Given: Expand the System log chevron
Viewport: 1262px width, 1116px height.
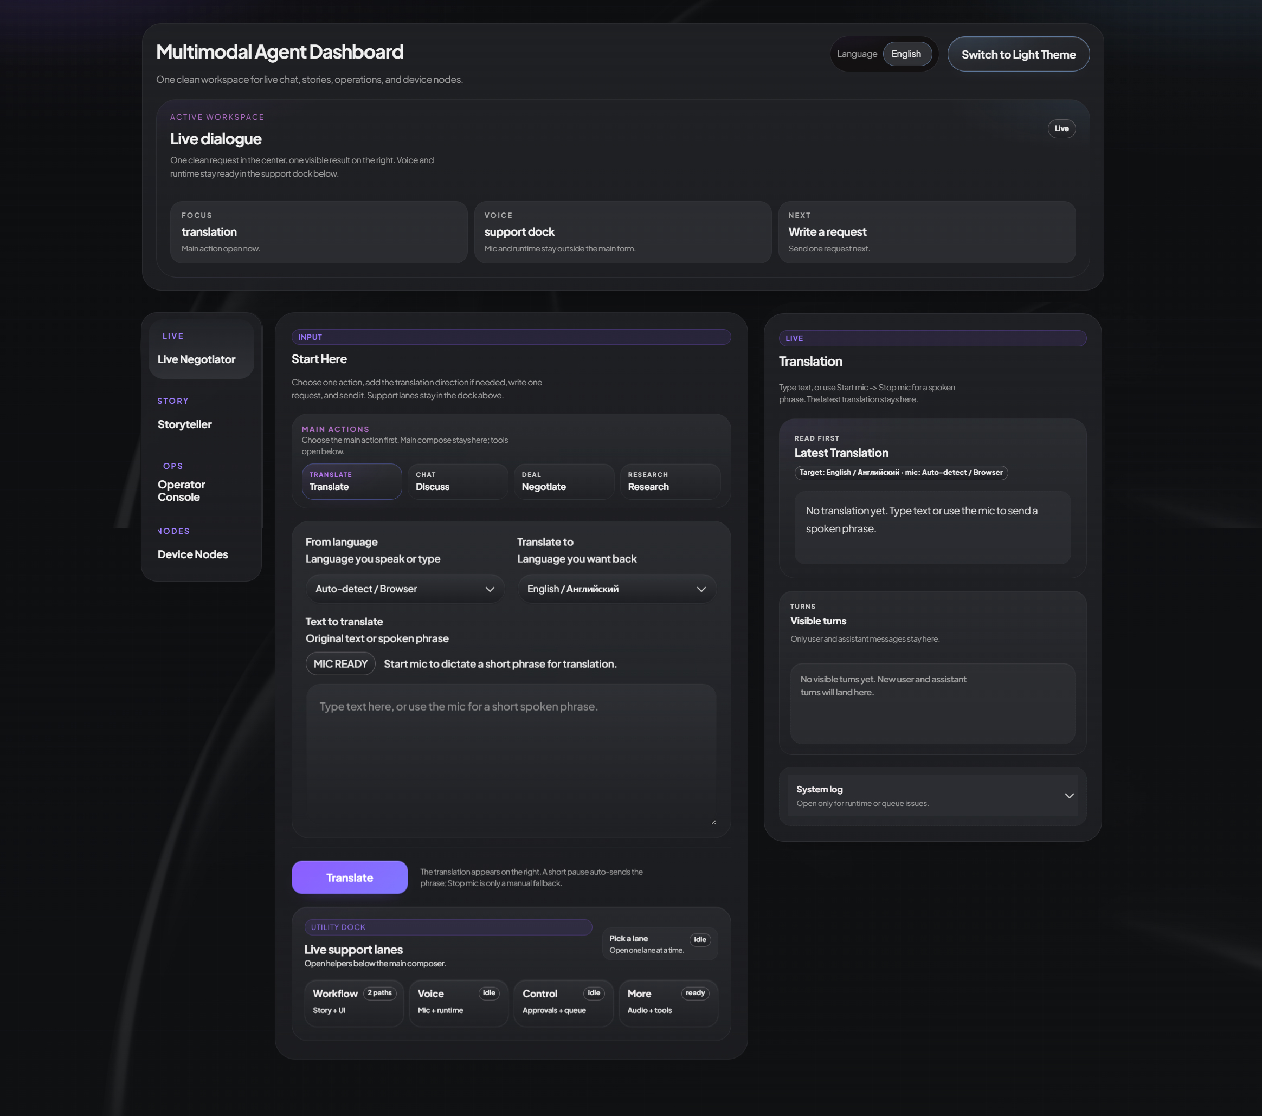Looking at the screenshot, I should 1069,796.
